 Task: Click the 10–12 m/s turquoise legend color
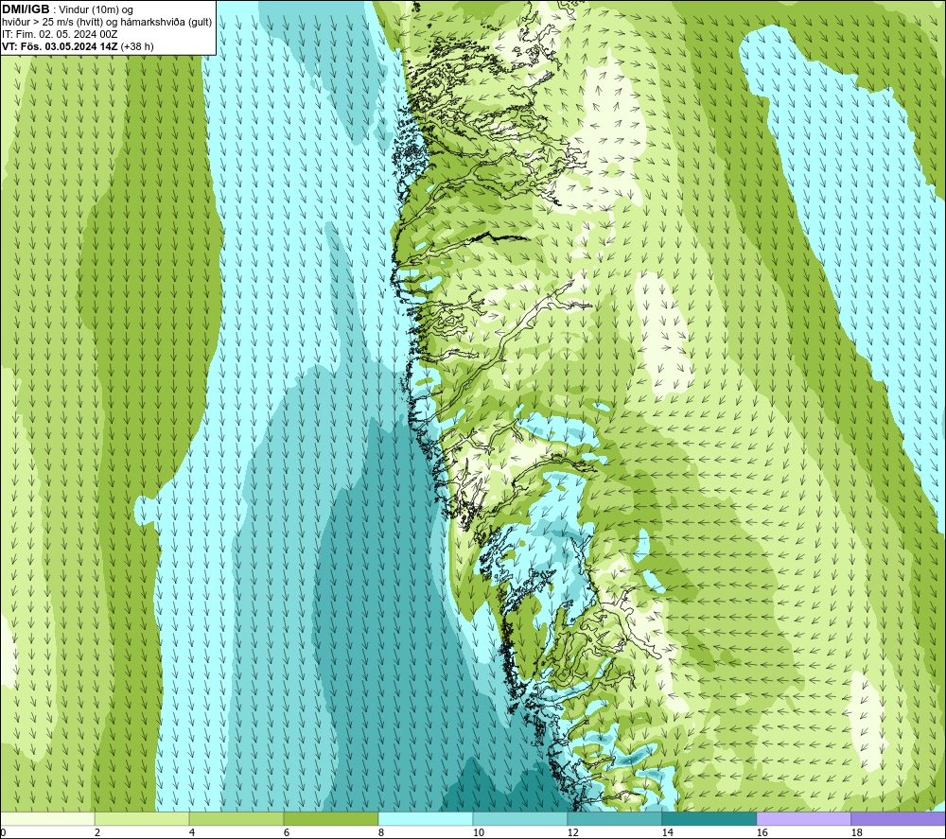tap(519, 819)
